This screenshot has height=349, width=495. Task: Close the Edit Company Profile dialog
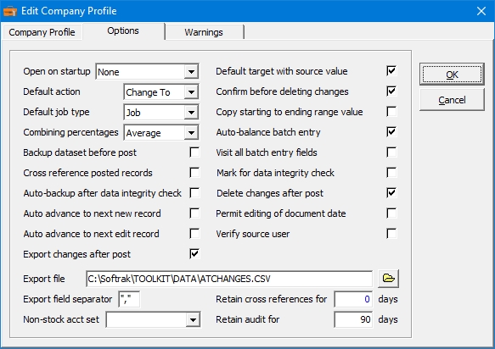481,11
